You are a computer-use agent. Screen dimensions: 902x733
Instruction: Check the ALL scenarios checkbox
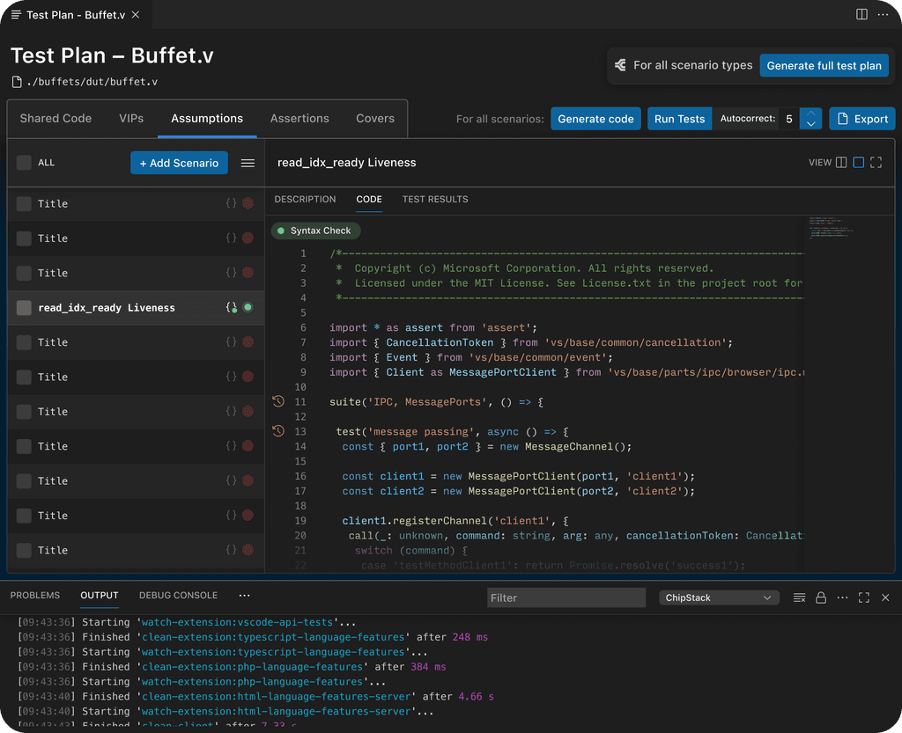click(24, 163)
